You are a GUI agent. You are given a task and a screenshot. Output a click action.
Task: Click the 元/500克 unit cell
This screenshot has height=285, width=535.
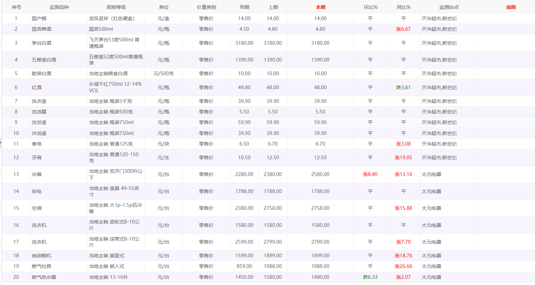point(163,73)
